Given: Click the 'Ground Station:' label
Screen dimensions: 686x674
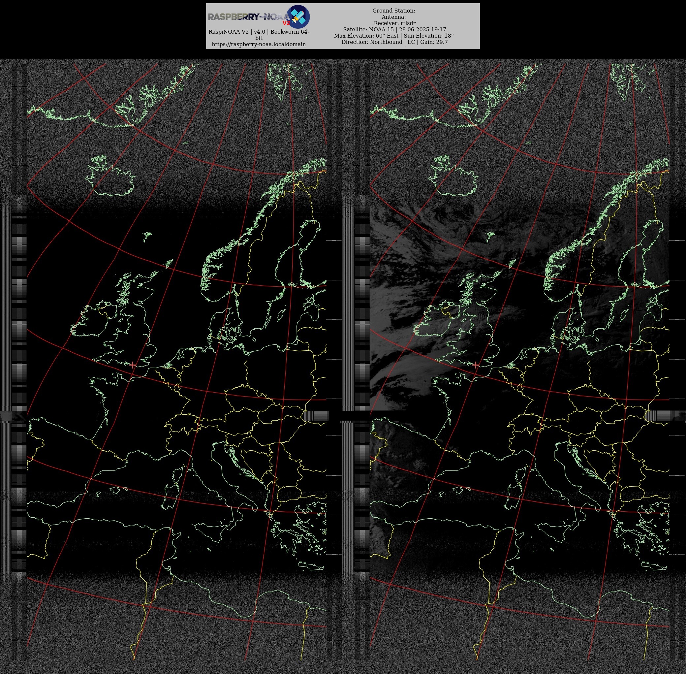Looking at the screenshot, I should pos(393,11).
